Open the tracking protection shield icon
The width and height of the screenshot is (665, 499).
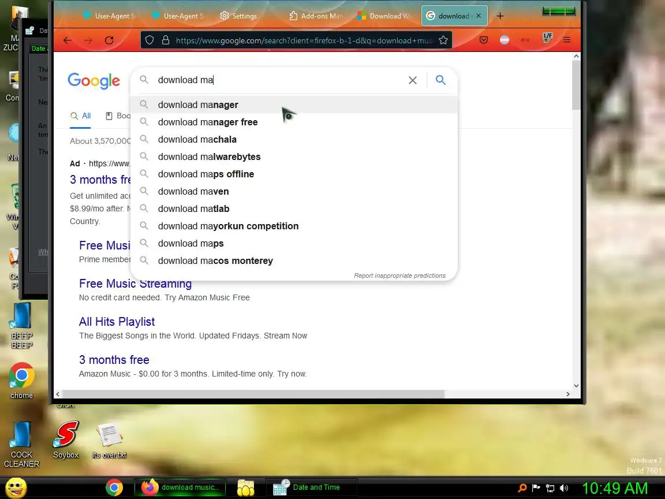tap(150, 40)
